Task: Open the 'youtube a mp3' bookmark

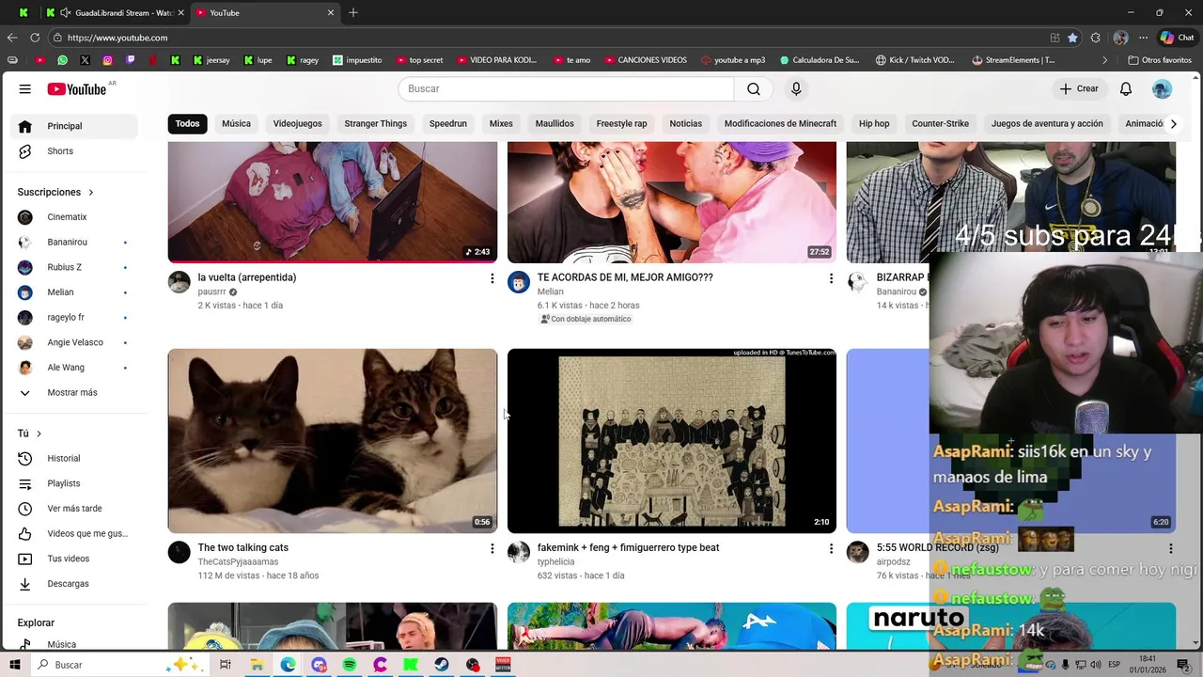Action: (x=733, y=60)
